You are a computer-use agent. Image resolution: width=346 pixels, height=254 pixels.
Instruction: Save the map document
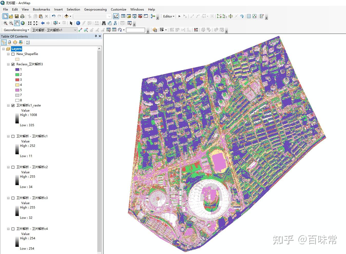pos(16,16)
